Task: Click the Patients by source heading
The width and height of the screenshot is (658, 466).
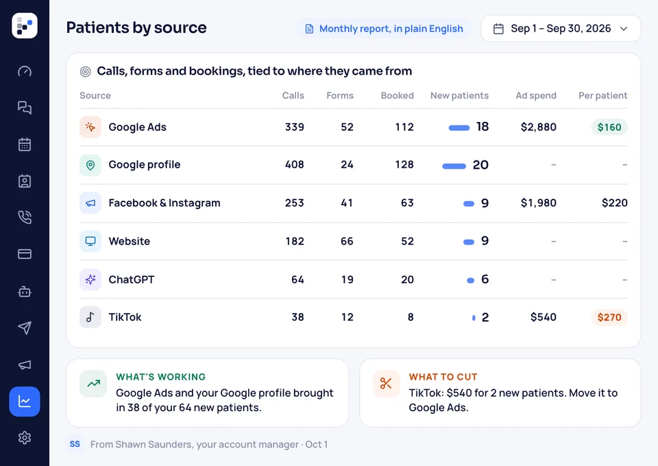Action: (x=136, y=27)
